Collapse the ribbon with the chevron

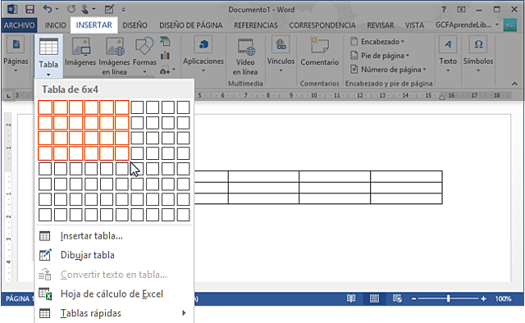(514, 84)
